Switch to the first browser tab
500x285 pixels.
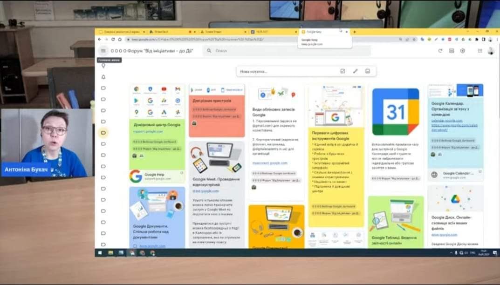coord(121,32)
